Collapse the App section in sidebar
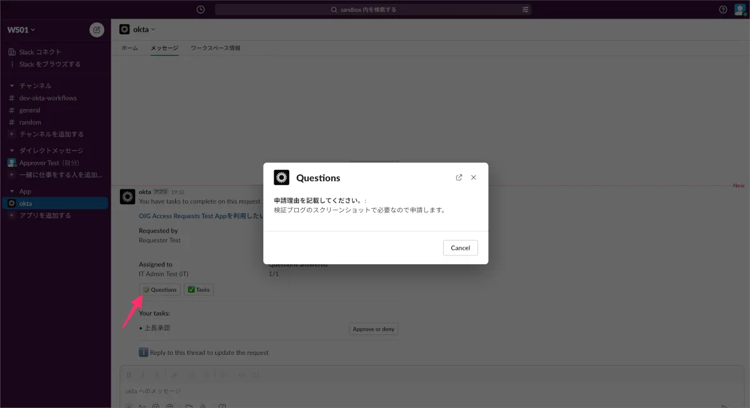The width and height of the screenshot is (750, 408). [x=12, y=192]
